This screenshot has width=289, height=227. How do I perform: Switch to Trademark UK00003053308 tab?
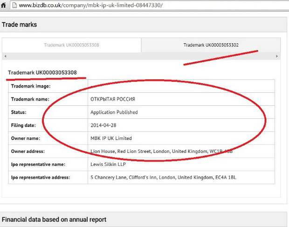[x=71, y=45]
